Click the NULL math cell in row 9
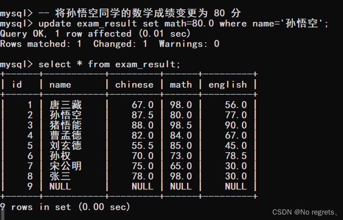The height and width of the screenshot is (220, 343). [181, 186]
